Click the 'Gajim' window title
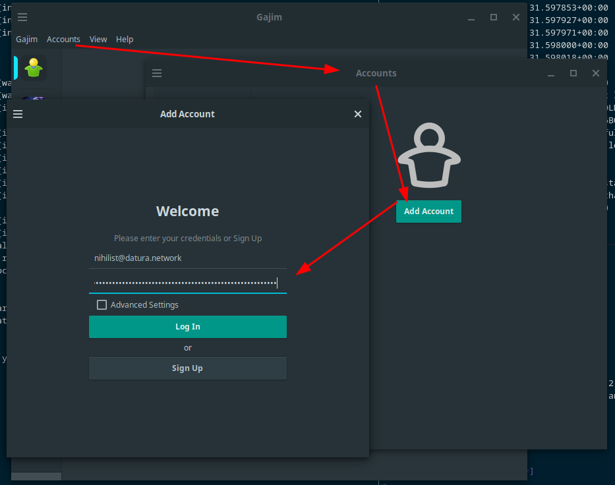The image size is (615, 485). pyautogui.click(x=269, y=17)
